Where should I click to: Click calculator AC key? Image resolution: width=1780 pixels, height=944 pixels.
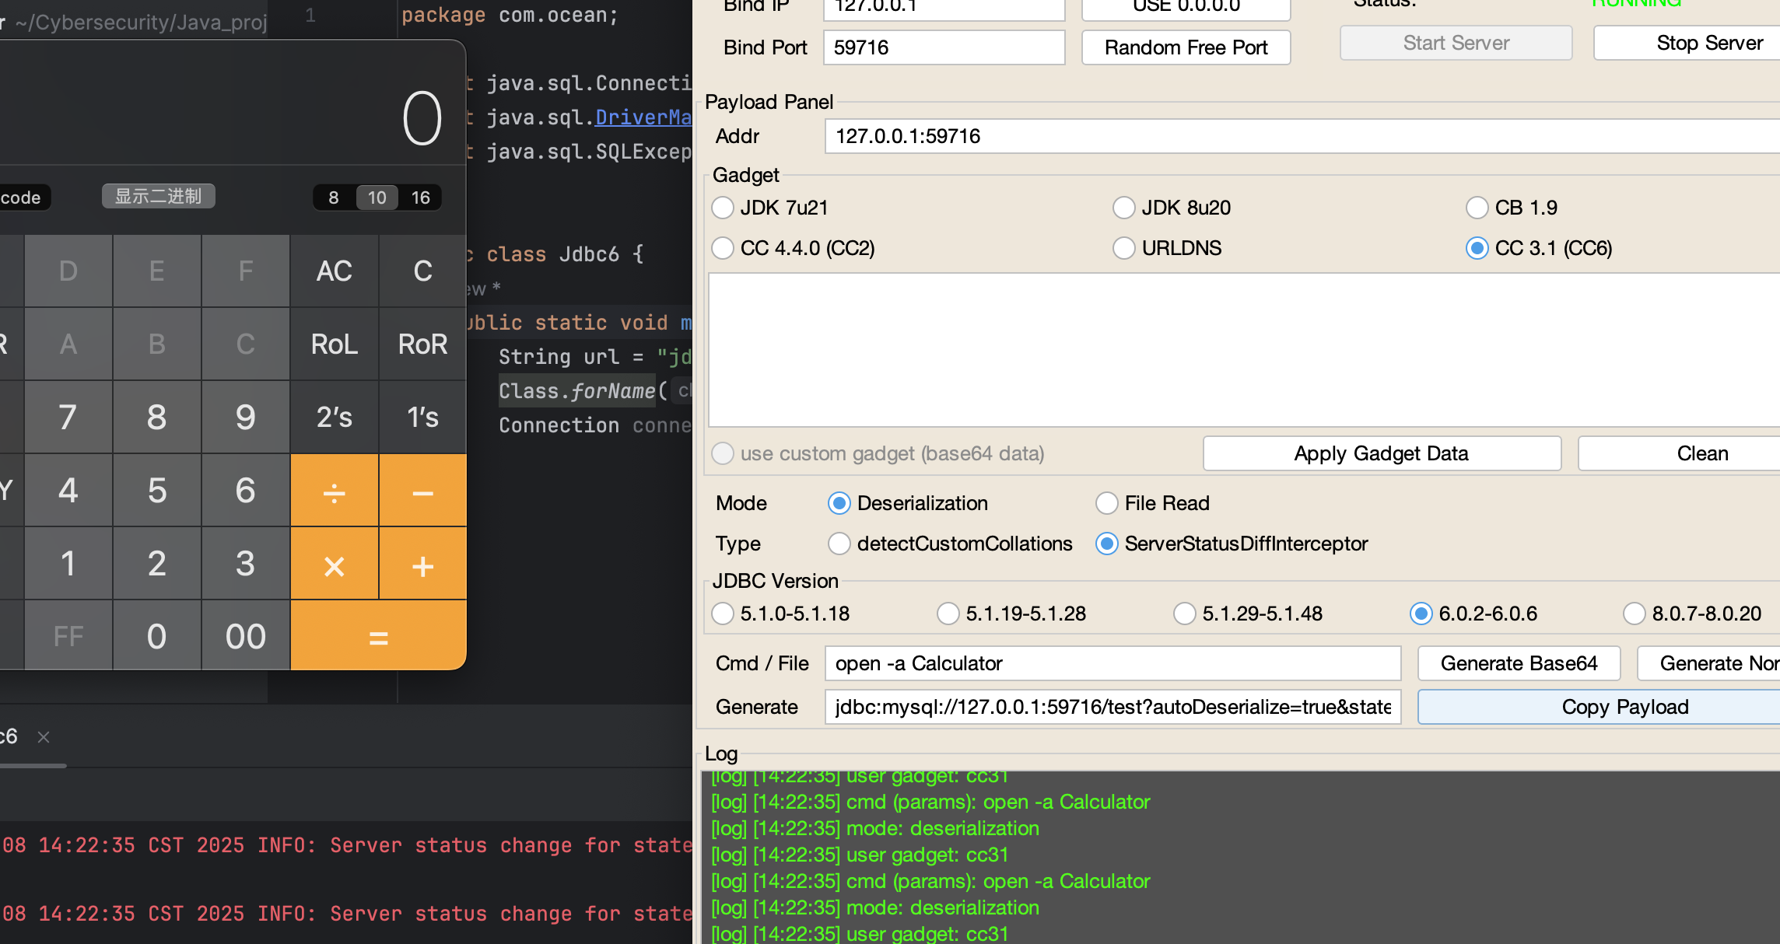[335, 271]
